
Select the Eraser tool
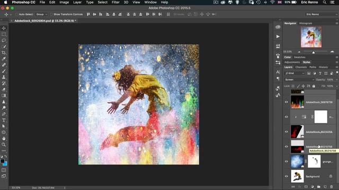point(4,89)
